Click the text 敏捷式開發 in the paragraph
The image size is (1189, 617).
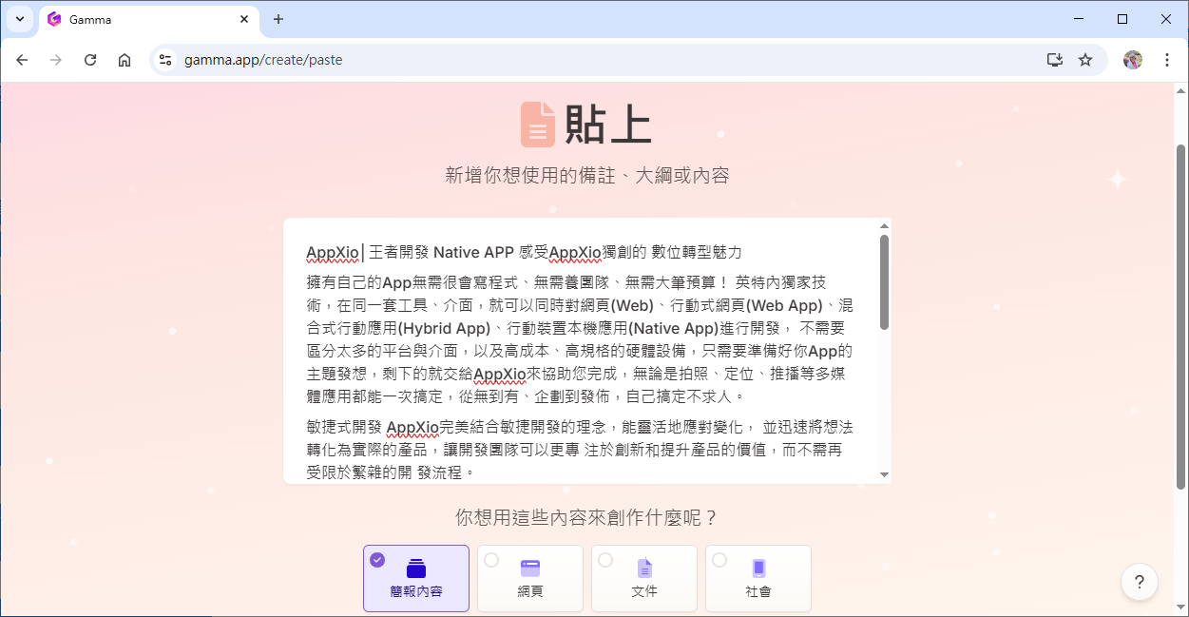[x=344, y=426]
